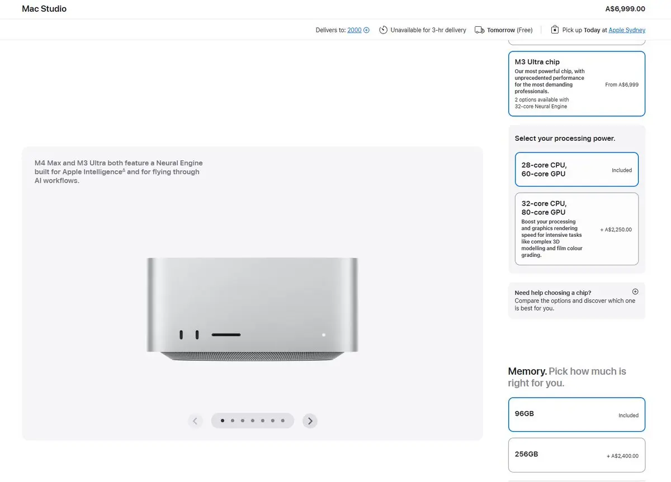Click the delivery truck icon
671x482 pixels.
pos(479,30)
